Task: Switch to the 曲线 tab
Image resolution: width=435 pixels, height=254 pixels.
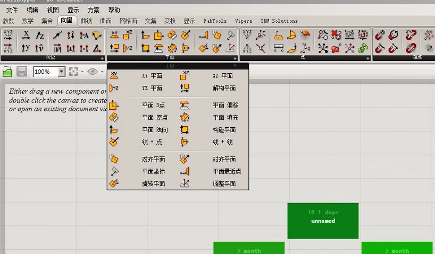Action: 86,21
